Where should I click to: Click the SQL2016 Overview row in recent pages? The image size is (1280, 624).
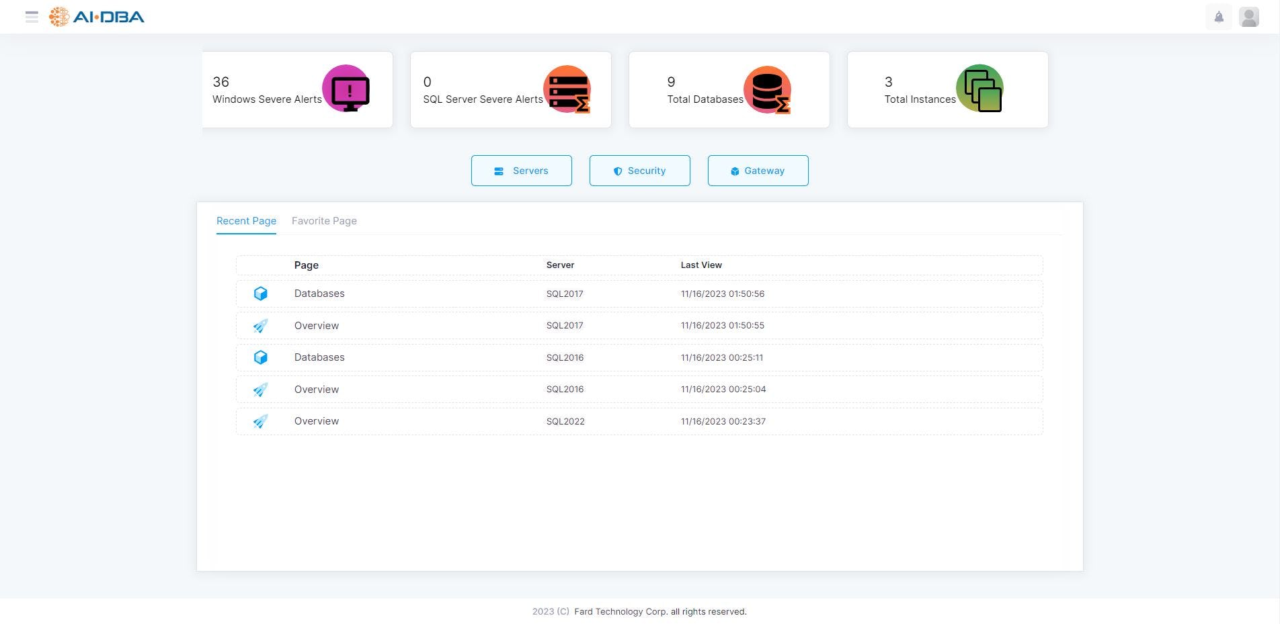pos(316,389)
